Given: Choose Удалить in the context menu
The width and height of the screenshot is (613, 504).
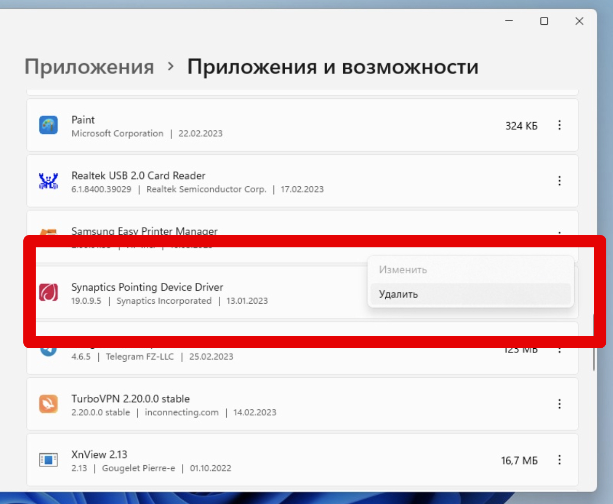Looking at the screenshot, I should coord(470,294).
